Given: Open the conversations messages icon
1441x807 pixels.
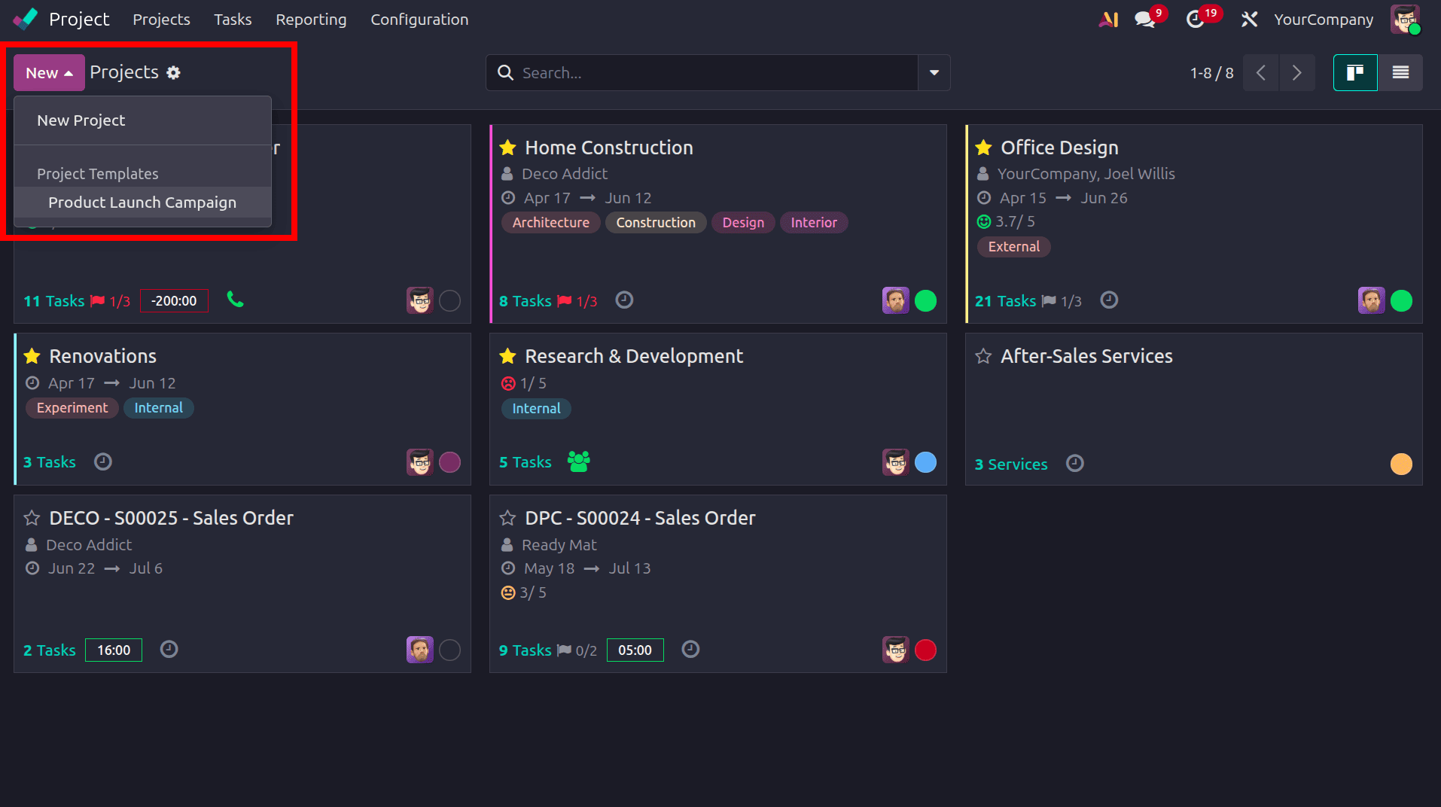Looking at the screenshot, I should click(1145, 20).
